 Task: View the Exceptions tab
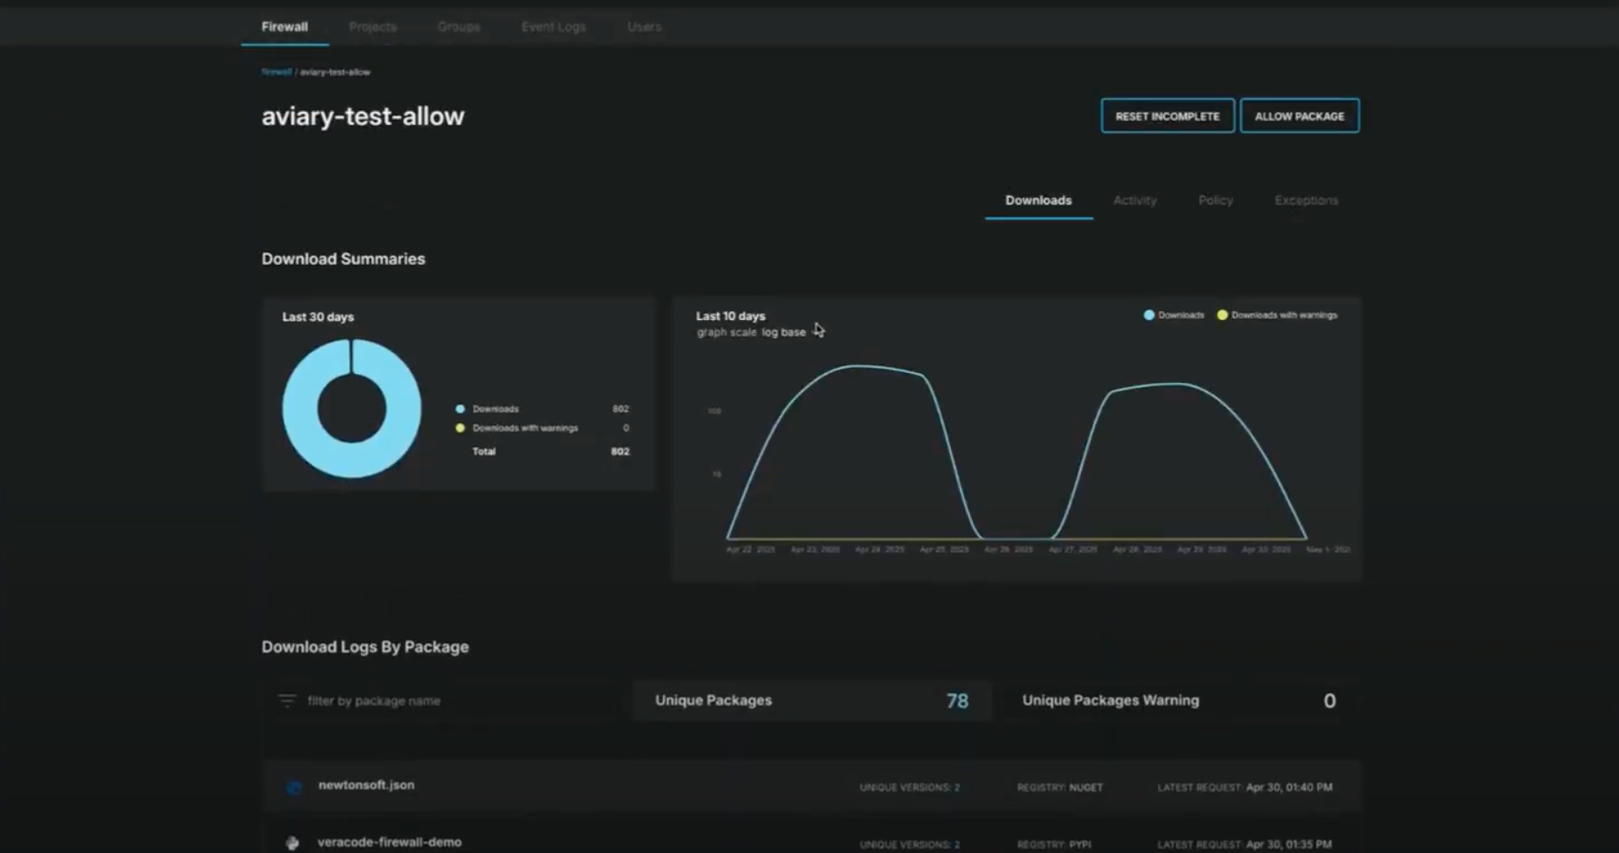[1306, 201]
